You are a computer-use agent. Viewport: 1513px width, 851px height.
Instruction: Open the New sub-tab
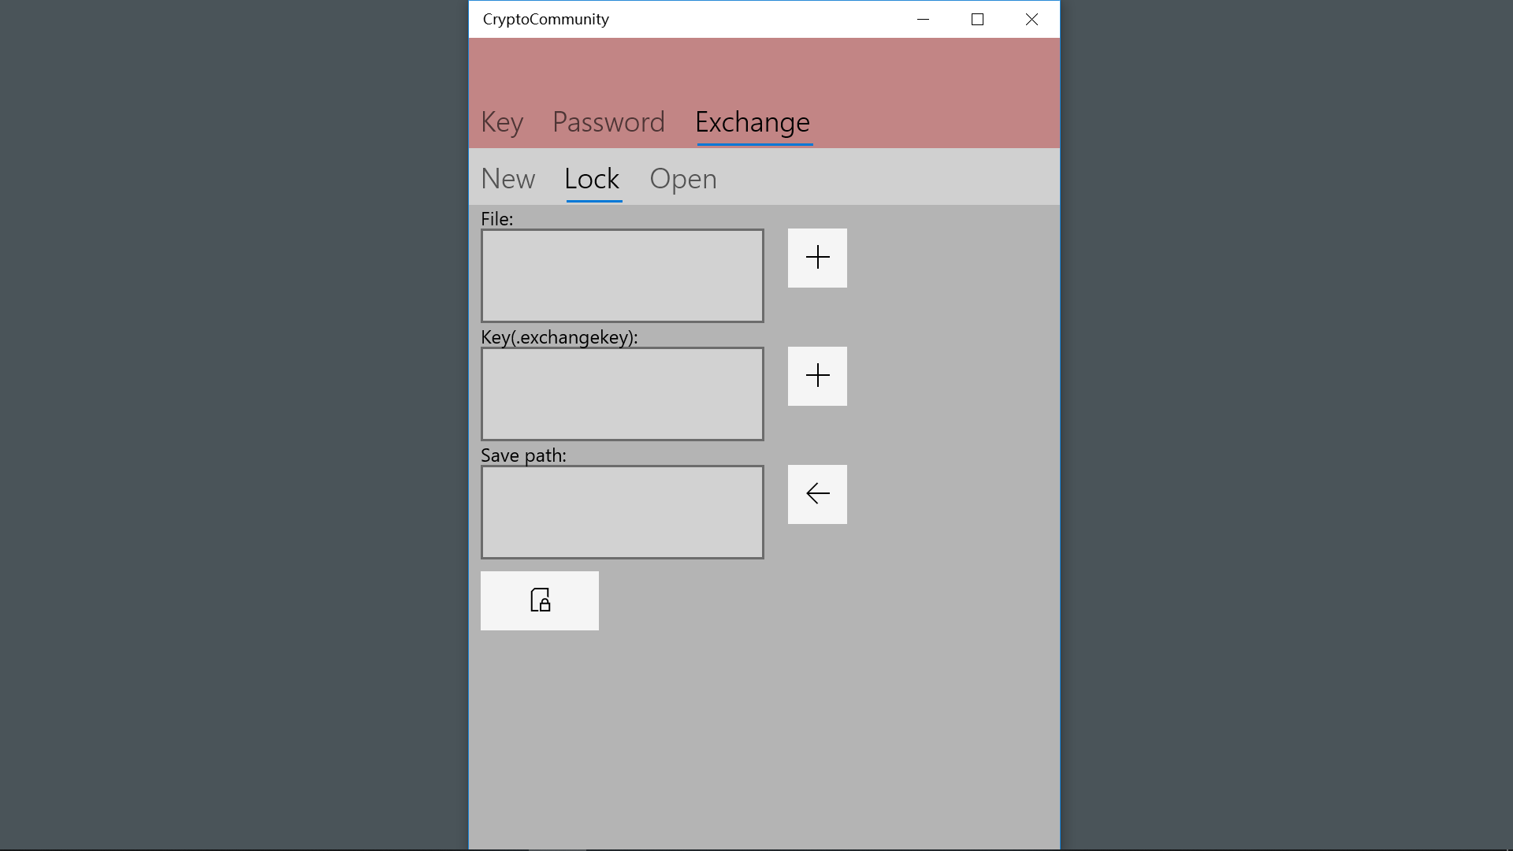click(x=508, y=179)
